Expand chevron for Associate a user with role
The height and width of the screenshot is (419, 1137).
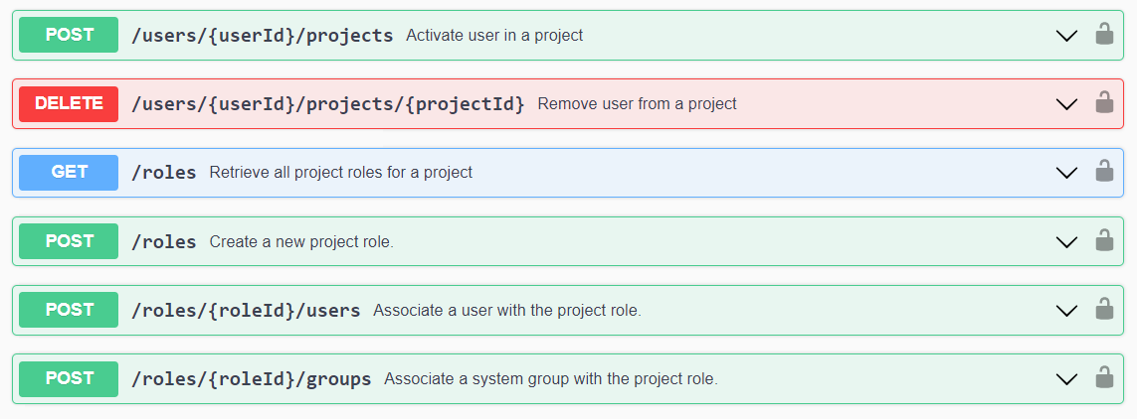(1066, 311)
